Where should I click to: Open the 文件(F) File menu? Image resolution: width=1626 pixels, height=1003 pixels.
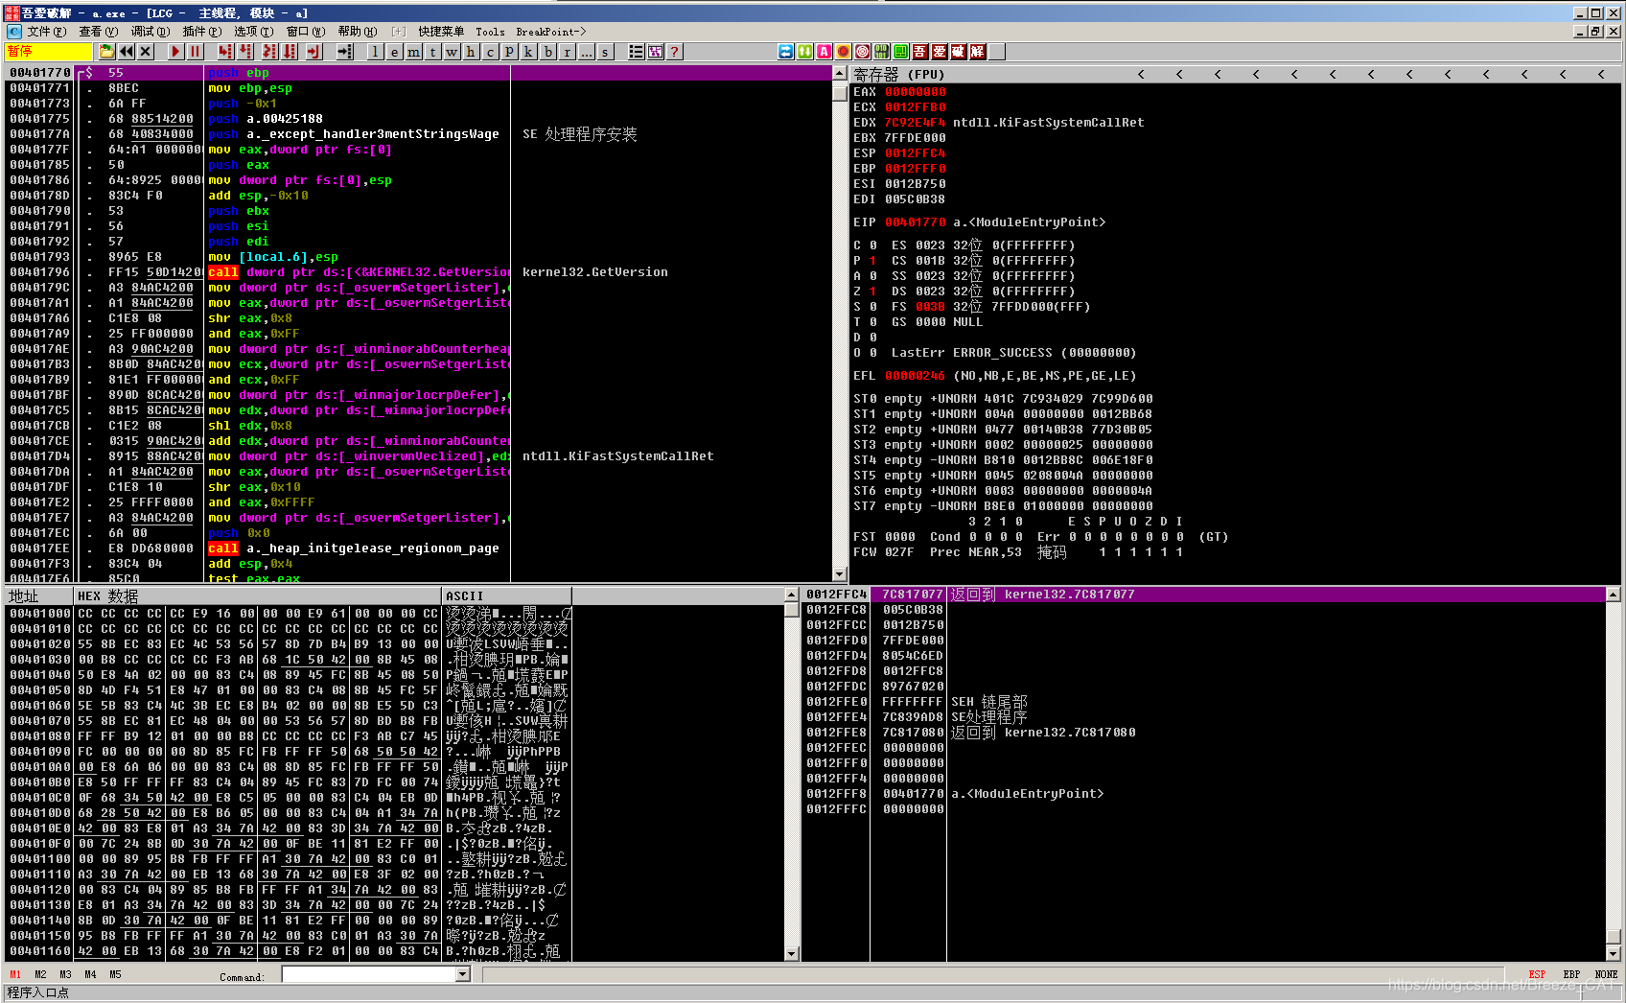(46, 32)
